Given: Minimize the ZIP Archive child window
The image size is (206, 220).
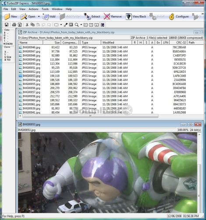Looking at the screenshot, I should (x=197, y=32).
